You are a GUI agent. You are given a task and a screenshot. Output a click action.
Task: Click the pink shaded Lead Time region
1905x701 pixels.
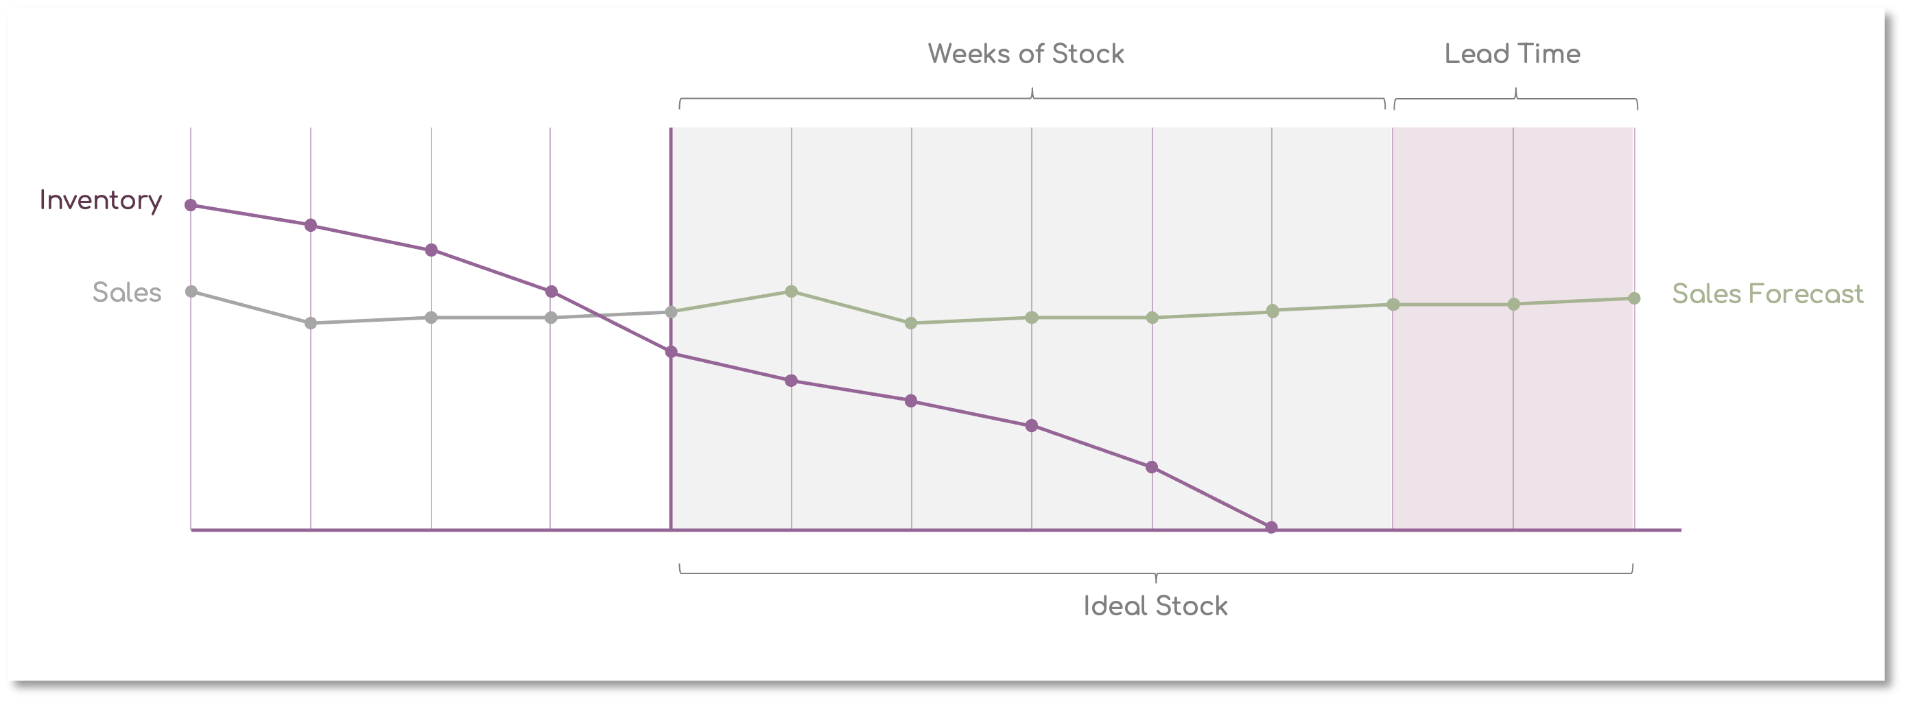point(1513,329)
